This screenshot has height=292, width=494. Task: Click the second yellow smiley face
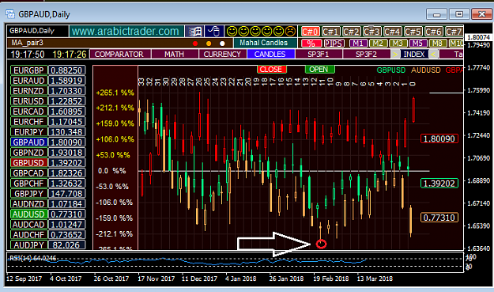click(x=243, y=31)
